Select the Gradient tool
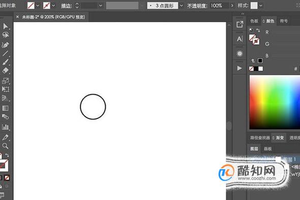This screenshot has width=300, height=200. (6, 108)
